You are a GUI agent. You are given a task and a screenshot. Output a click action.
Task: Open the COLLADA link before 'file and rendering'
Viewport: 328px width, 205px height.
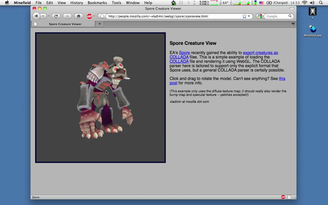click(179, 61)
